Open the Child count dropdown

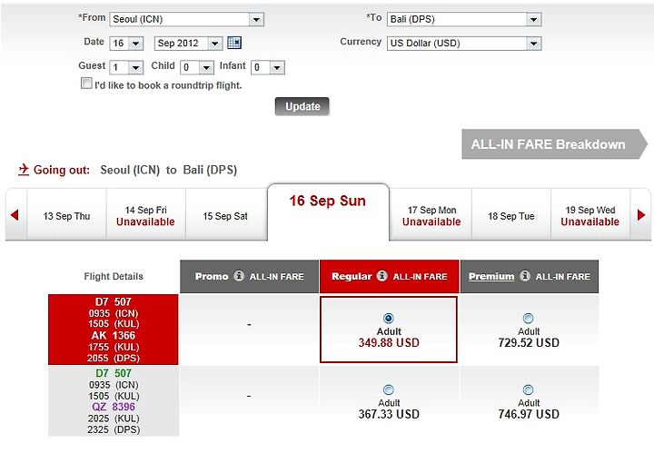[197, 67]
